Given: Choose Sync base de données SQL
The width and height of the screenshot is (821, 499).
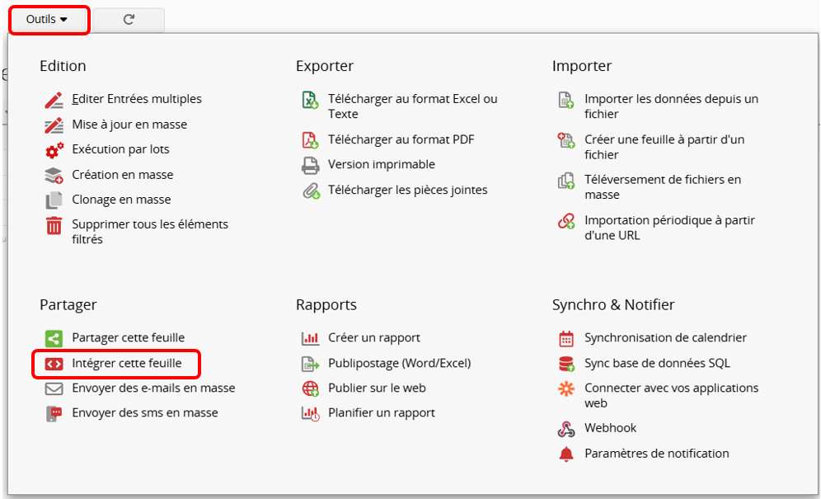Looking at the screenshot, I should (657, 363).
